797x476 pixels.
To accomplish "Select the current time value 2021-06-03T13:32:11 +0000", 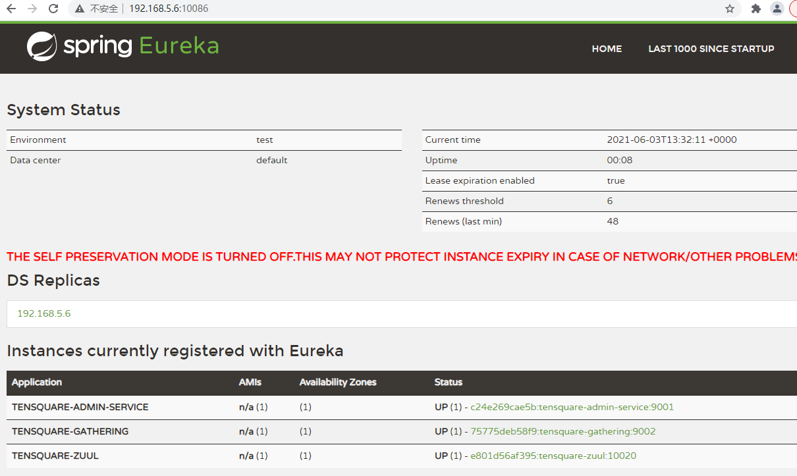I will tap(672, 140).
